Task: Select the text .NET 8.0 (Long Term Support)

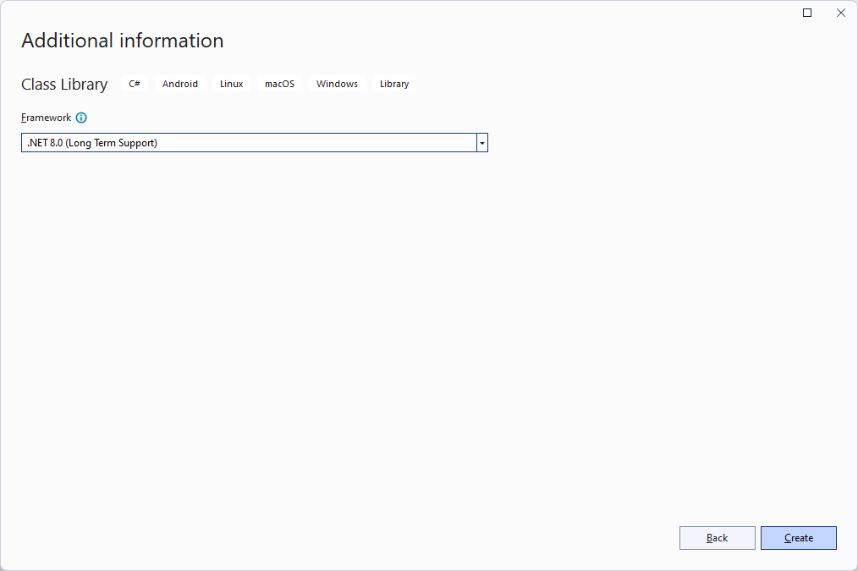Action: (x=91, y=142)
